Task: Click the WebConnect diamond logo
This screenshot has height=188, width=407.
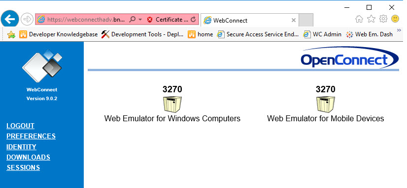Action: (42, 66)
